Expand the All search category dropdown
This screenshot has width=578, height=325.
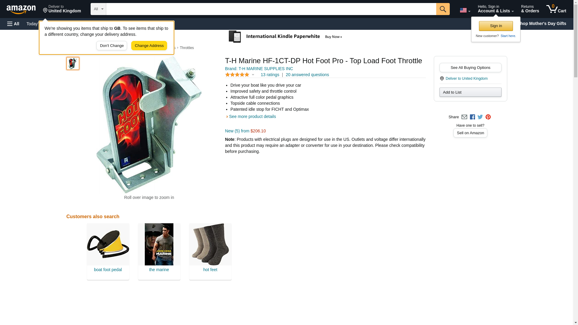pyautogui.click(x=98, y=9)
